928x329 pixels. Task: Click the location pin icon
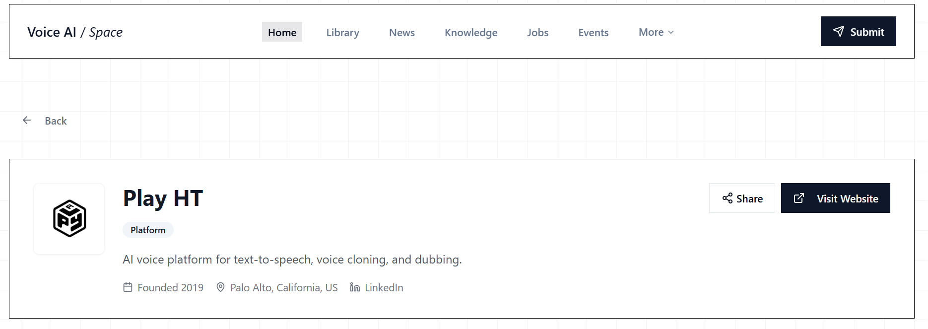click(x=220, y=287)
